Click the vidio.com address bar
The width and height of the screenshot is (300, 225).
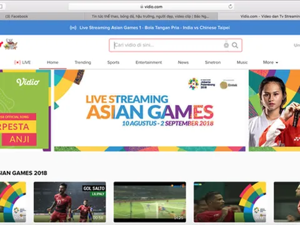coord(151,7)
